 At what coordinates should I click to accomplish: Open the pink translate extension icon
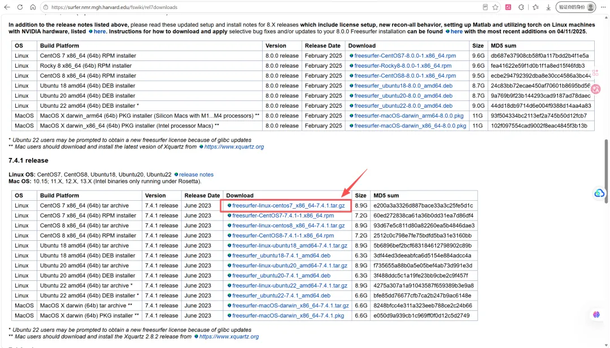[x=508, y=7]
